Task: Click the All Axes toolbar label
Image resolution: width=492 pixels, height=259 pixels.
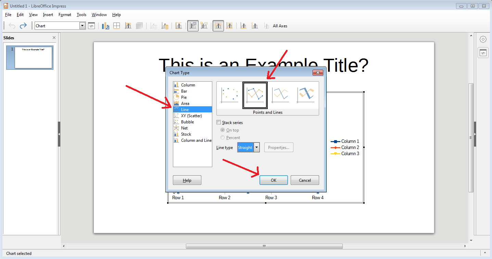Action: click(x=280, y=26)
